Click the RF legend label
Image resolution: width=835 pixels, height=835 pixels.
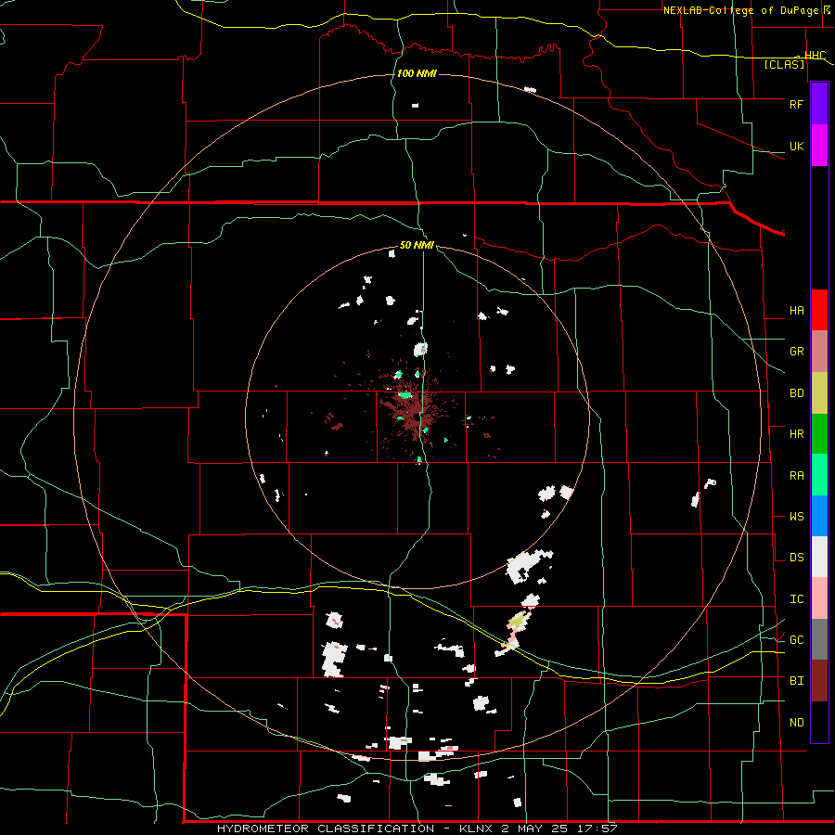(796, 104)
